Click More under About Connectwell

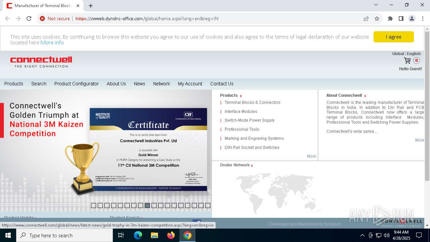pyautogui.click(x=420, y=140)
